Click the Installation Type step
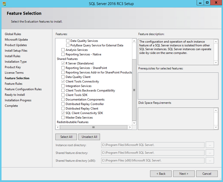This screenshot has width=223, height=182. (16, 62)
